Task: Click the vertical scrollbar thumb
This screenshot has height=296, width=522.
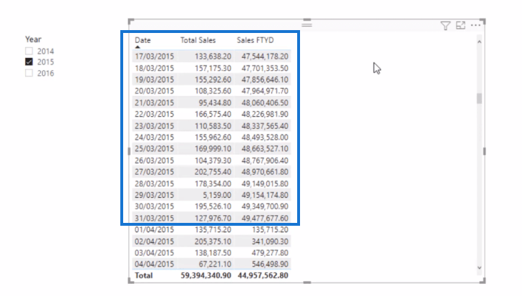Action: 479,99
